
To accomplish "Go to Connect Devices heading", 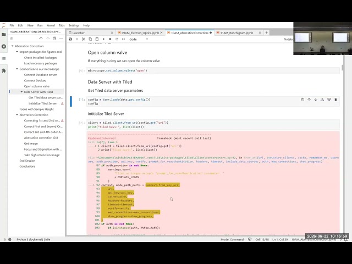I will (x=35, y=81).
